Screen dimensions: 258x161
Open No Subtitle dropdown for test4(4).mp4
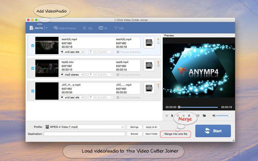[x=101, y=52]
